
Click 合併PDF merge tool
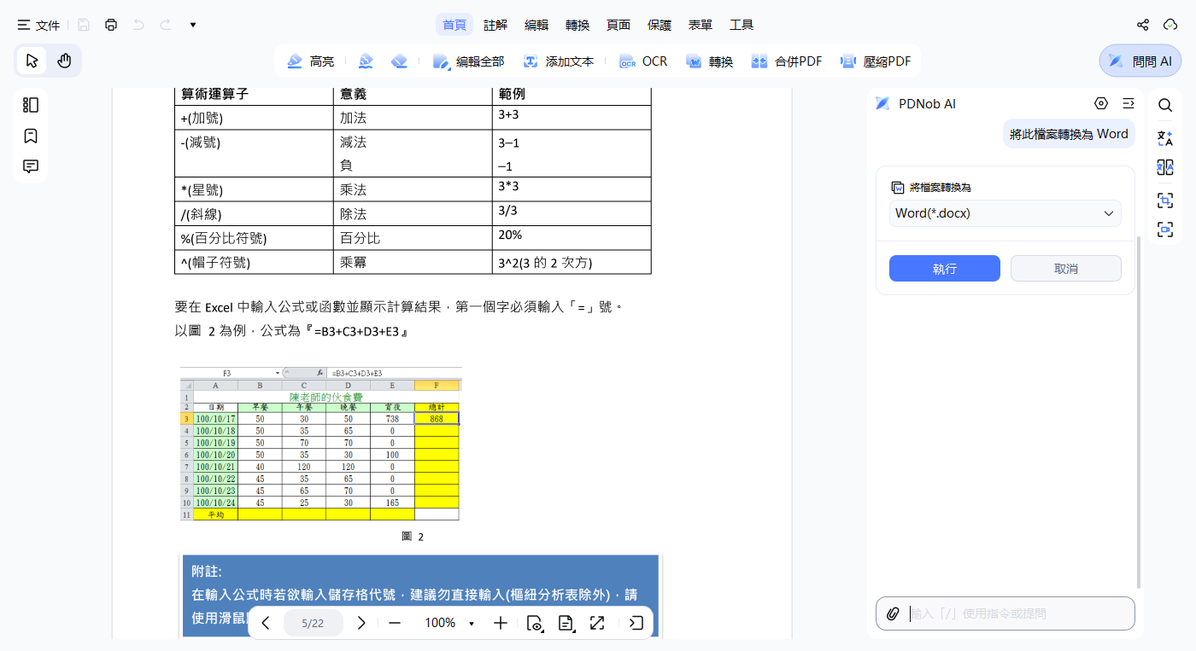786,61
